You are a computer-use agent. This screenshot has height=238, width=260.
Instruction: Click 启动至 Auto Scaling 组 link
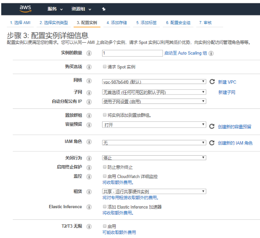tap(186, 53)
